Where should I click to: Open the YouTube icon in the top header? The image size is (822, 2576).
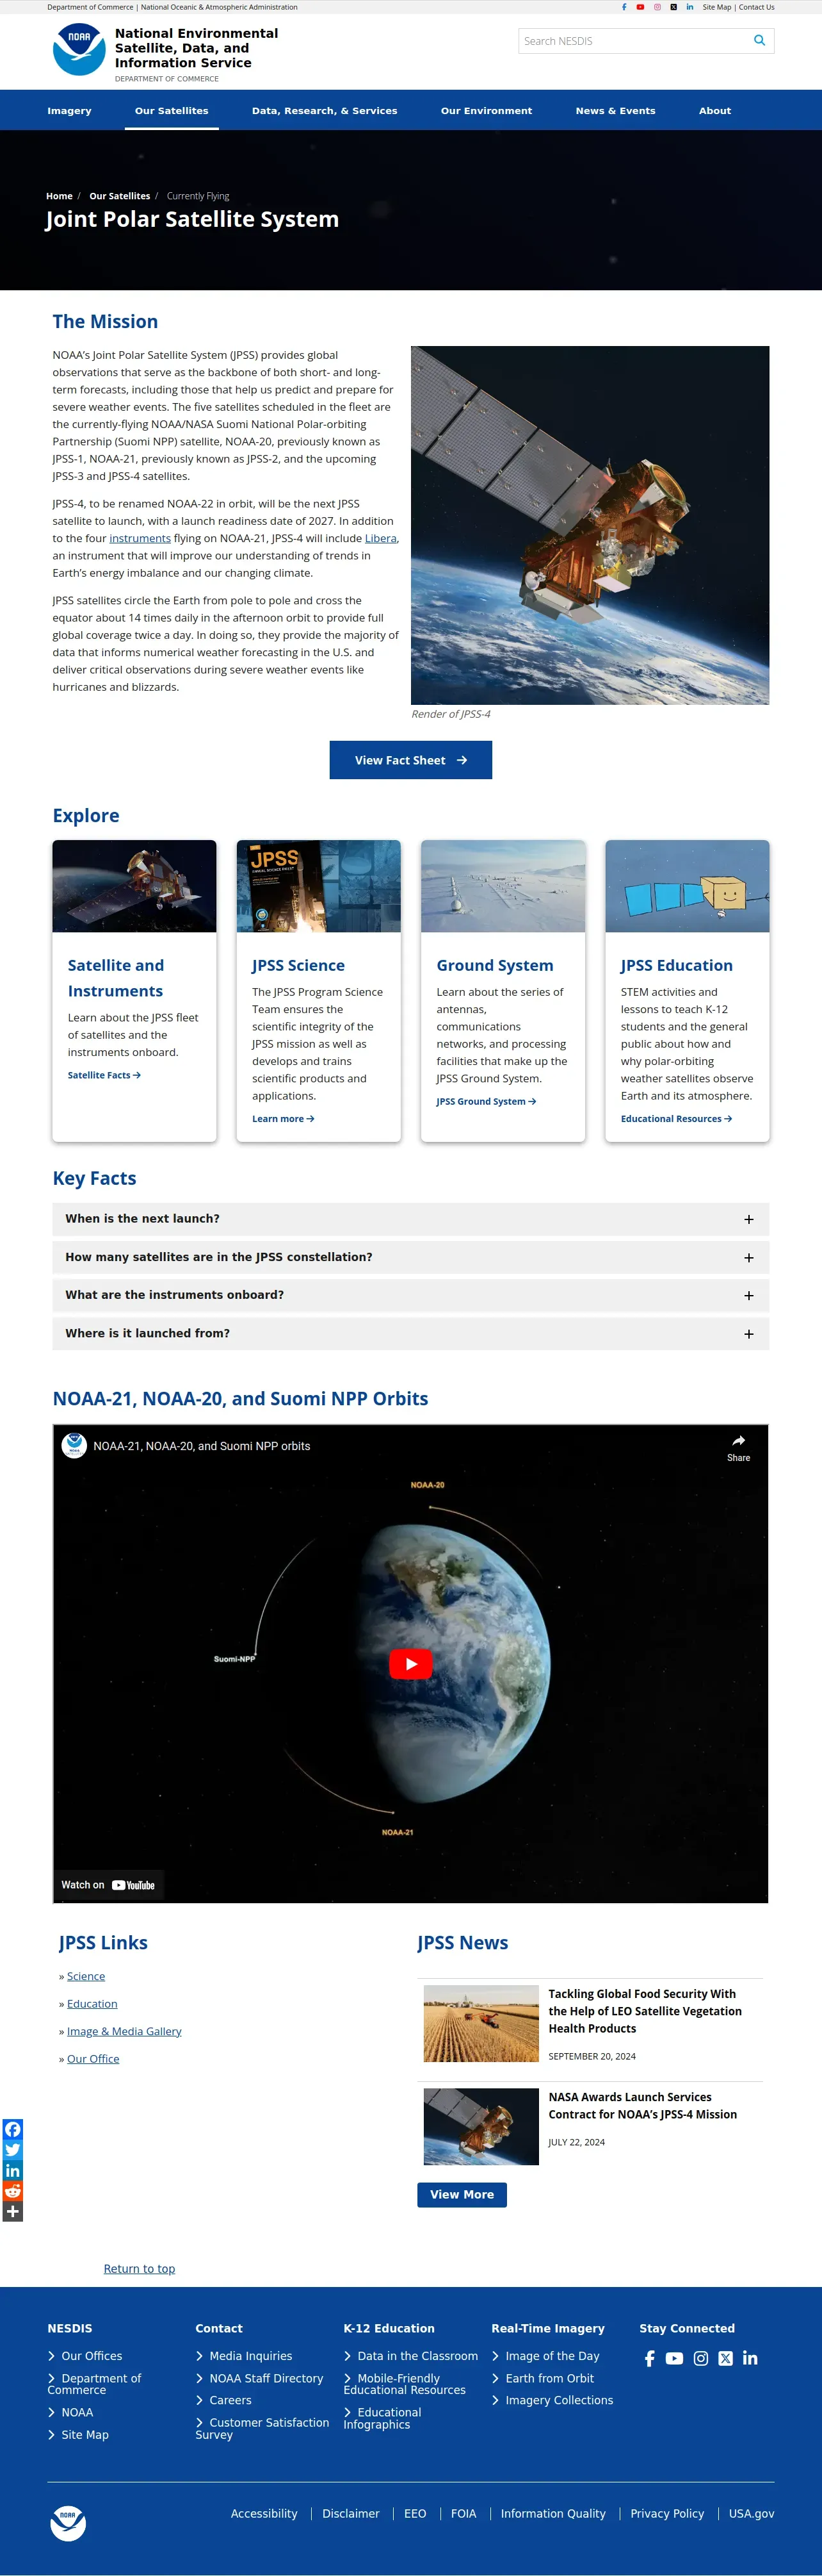pyautogui.click(x=640, y=7)
